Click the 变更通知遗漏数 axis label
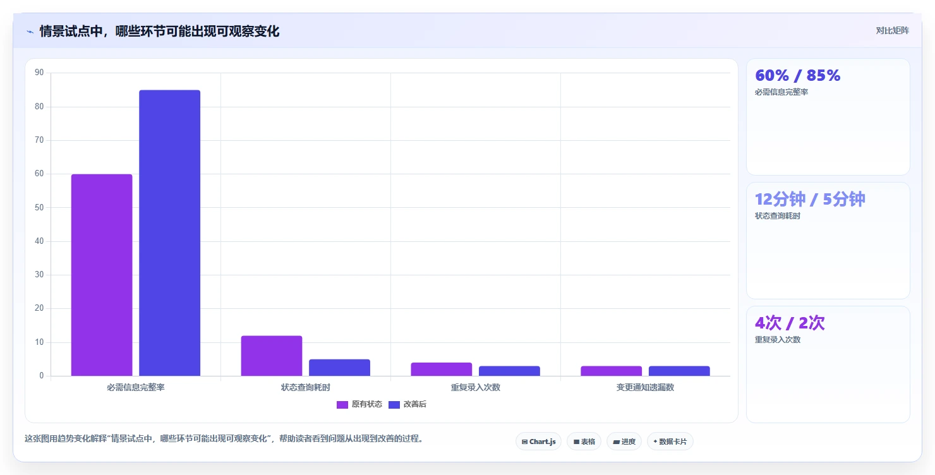The width and height of the screenshot is (935, 475). 645,387
